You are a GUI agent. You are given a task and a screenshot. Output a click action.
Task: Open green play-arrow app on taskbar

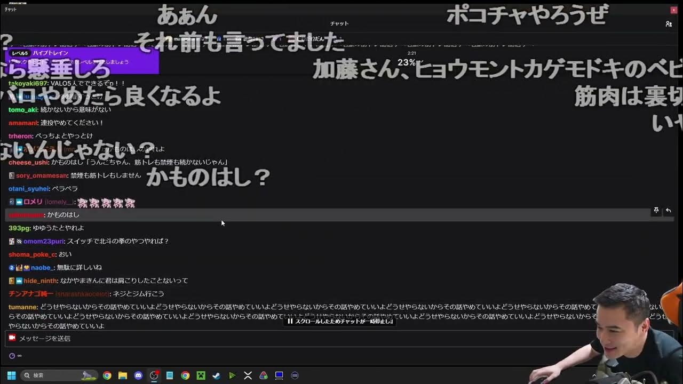click(232, 375)
